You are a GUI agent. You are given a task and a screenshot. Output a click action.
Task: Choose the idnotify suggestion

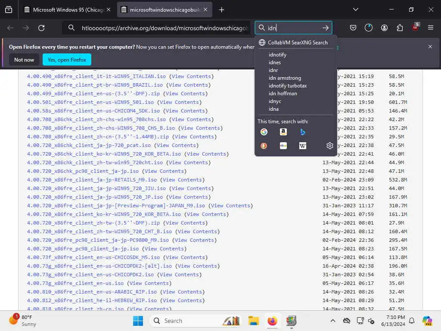click(277, 55)
